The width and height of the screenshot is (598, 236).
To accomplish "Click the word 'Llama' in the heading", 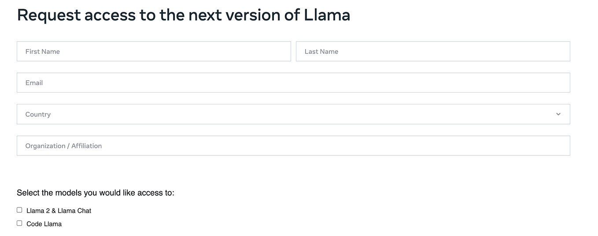I will click(327, 14).
